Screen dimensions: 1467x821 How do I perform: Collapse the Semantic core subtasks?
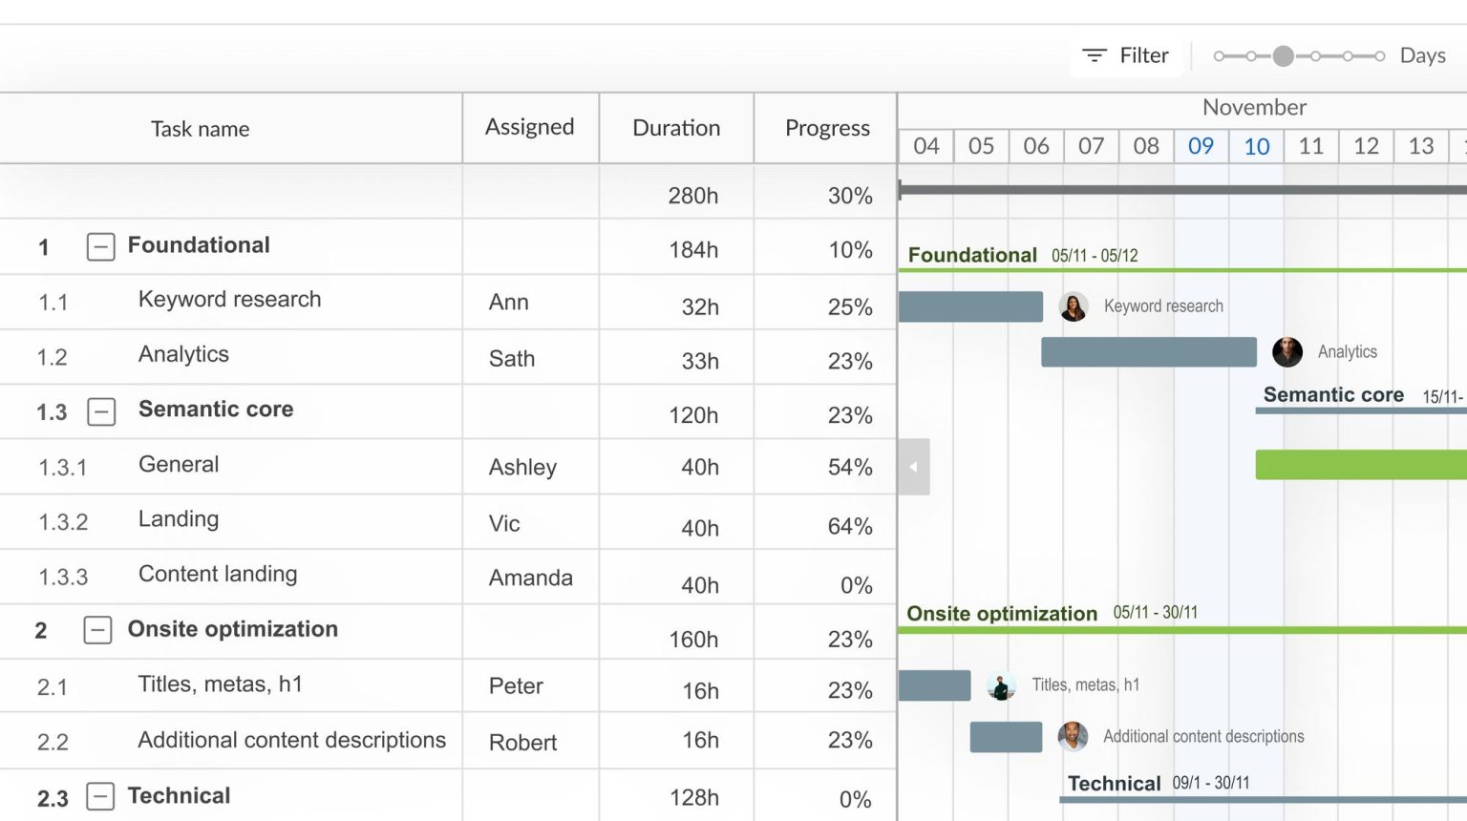(100, 410)
